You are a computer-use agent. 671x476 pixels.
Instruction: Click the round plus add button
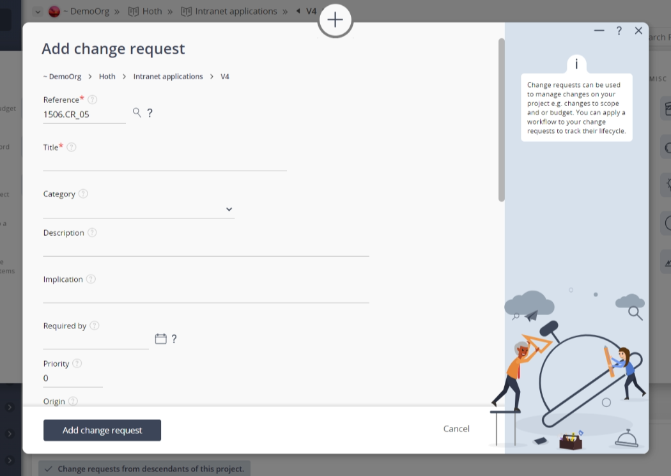(335, 20)
